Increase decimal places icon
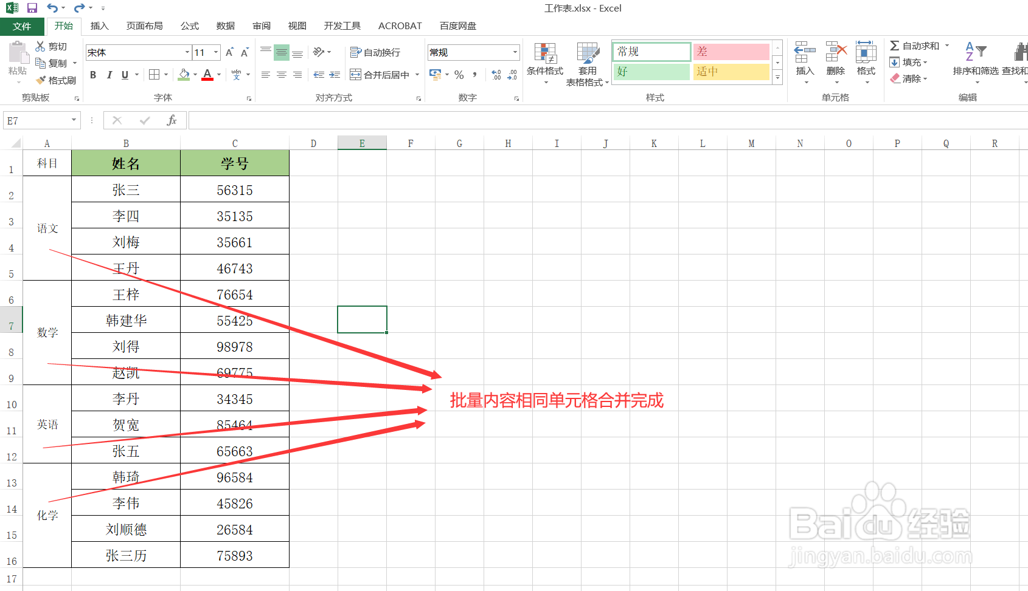The width and height of the screenshot is (1028, 591). pyautogui.click(x=496, y=75)
